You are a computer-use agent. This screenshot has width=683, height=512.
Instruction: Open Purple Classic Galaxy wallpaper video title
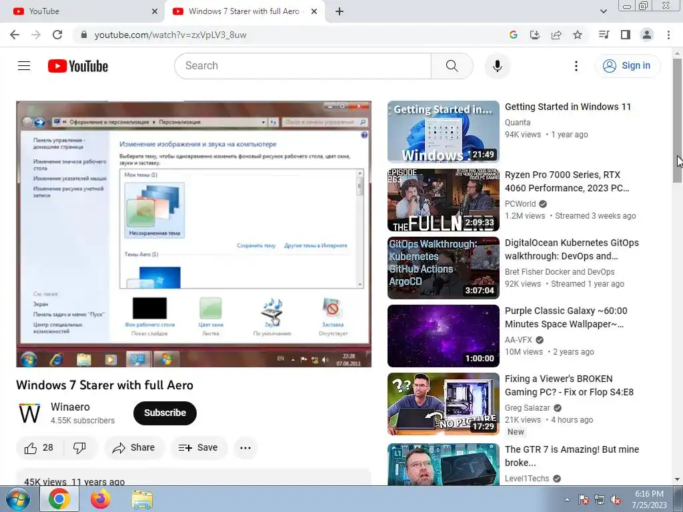pos(566,317)
